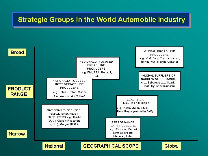Click the 'NATIONALLY- FOCUSED, SMALL, SPECIALIST PRODUCERS' box

65,116
